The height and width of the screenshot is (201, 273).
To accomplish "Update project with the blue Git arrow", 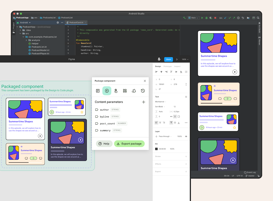I will coord(225,18).
